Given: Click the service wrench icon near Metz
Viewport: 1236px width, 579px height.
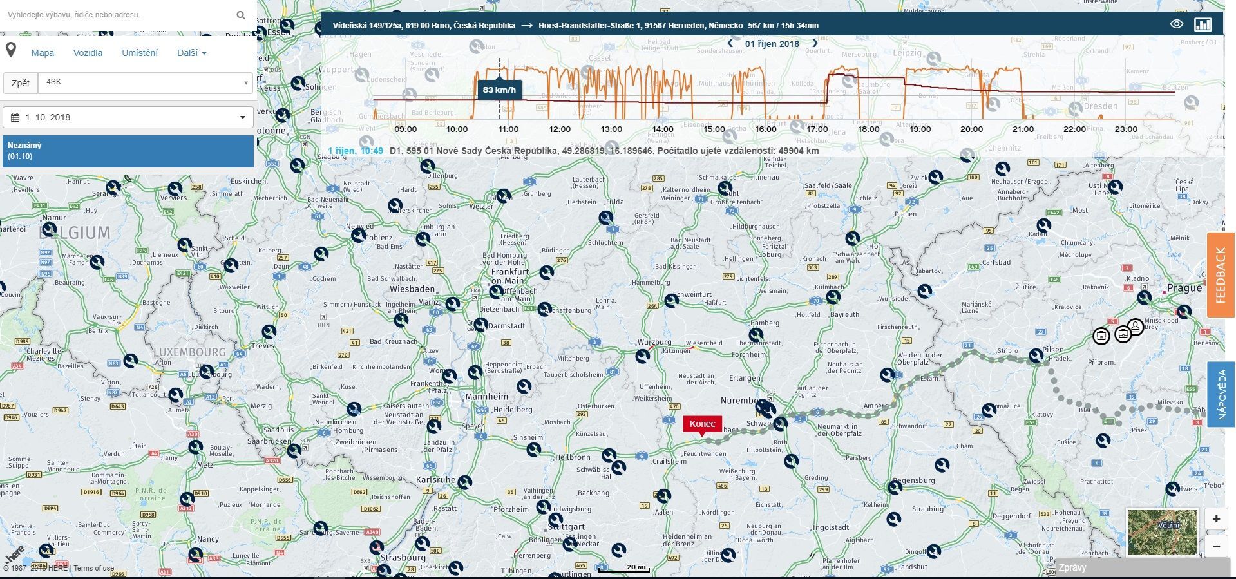Looking at the screenshot, I should tap(196, 447).
